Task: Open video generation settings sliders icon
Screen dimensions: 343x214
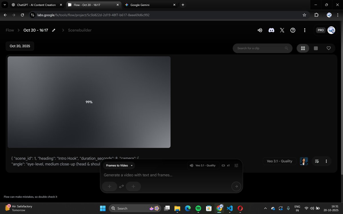Action: [236, 165]
